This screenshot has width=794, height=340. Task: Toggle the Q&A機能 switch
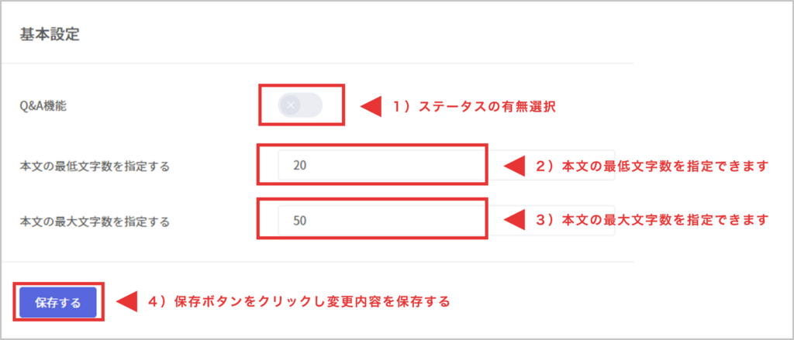pos(300,105)
